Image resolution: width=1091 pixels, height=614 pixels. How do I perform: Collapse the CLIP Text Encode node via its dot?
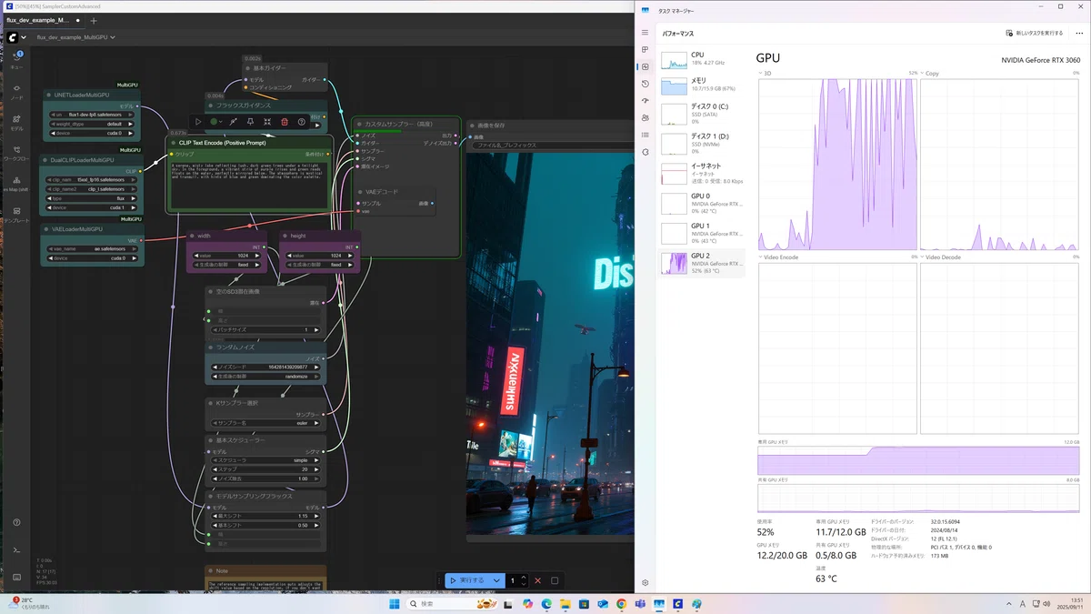[174, 143]
